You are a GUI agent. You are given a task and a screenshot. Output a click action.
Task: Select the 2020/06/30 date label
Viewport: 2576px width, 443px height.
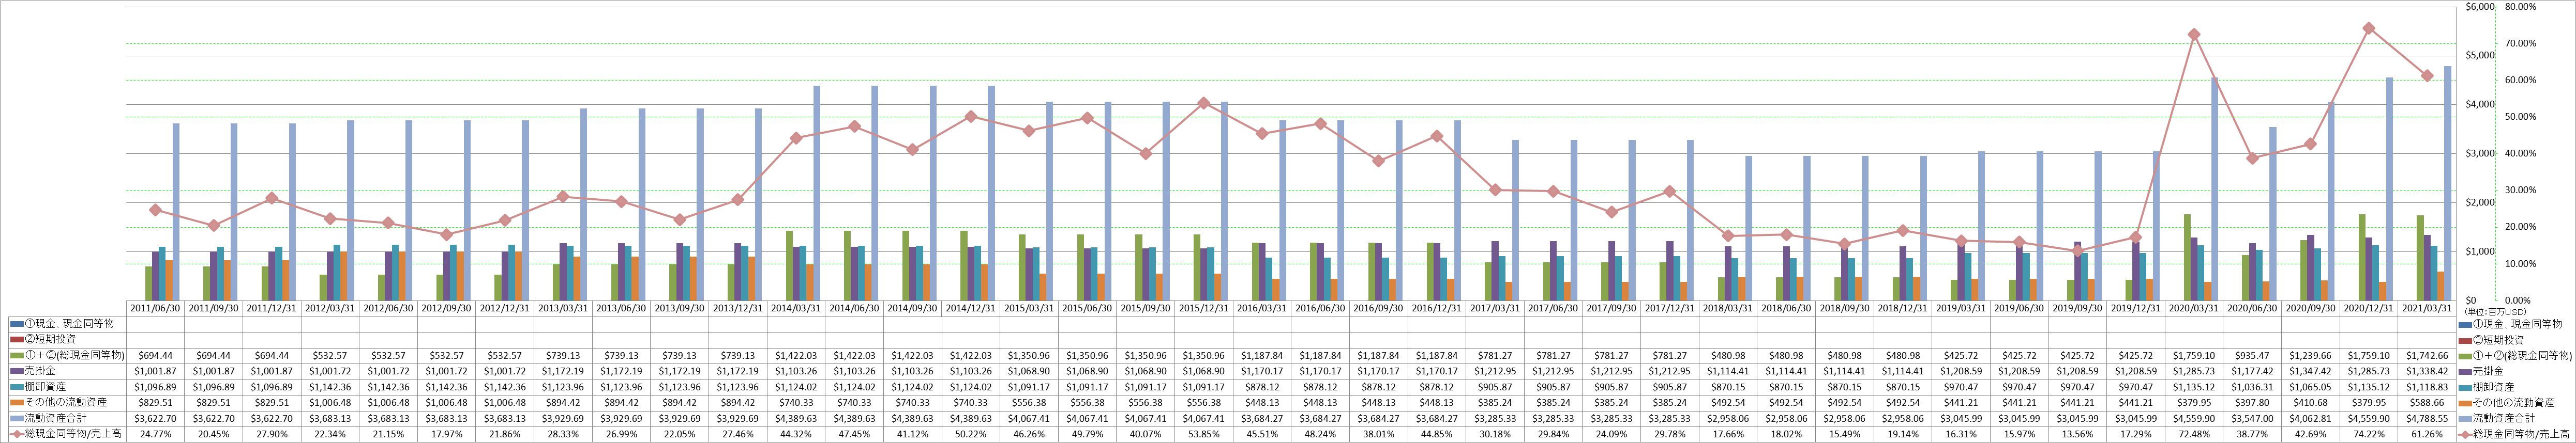tap(2251, 308)
